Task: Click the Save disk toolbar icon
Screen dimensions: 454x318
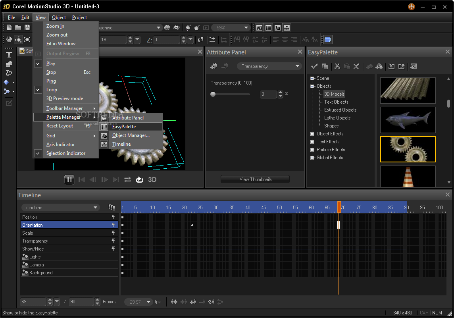Action: [x=27, y=27]
